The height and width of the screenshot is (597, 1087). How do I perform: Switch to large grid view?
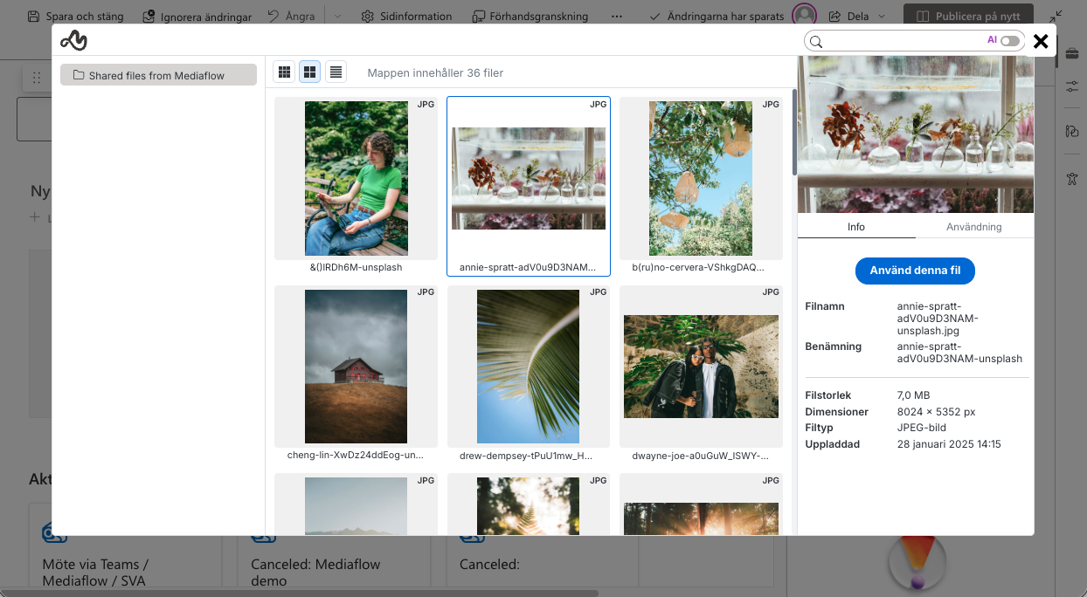[309, 72]
